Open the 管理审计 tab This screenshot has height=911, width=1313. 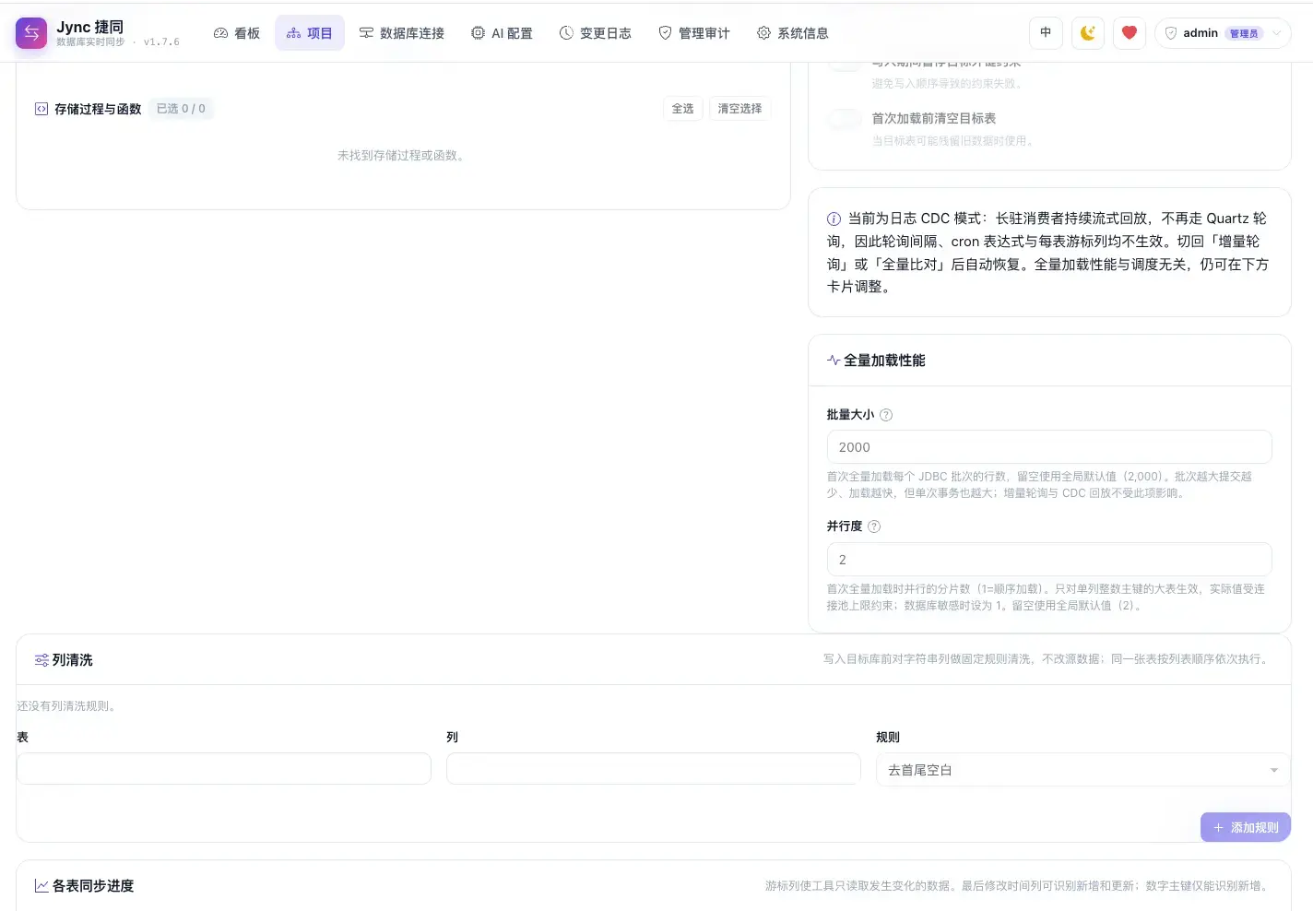point(694,33)
